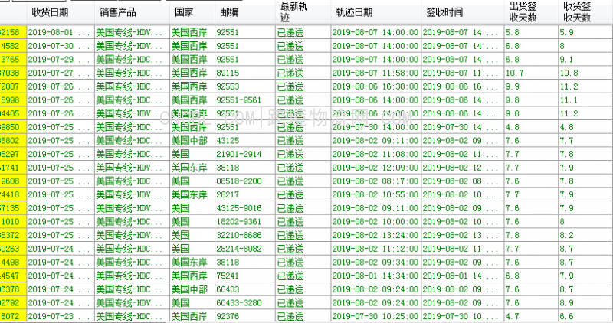
Task: Click the 收货签收天数 column header
Action: point(577,11)
